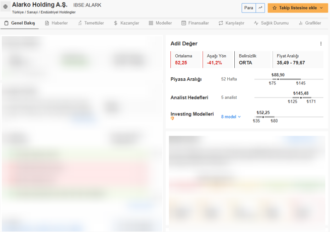Open the Adil Değer three-dot menu
Viewport: 330px width, 232px height.
321,44
